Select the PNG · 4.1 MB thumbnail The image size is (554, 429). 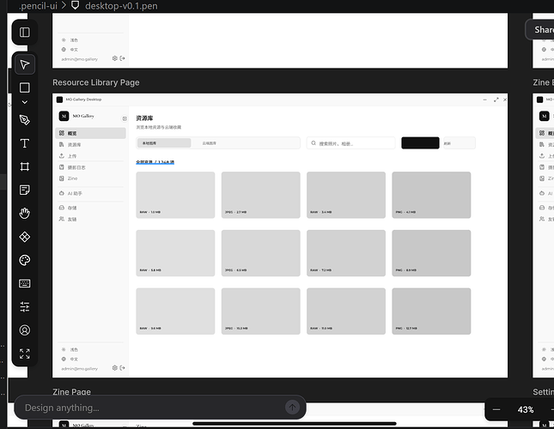click(431, 195)
